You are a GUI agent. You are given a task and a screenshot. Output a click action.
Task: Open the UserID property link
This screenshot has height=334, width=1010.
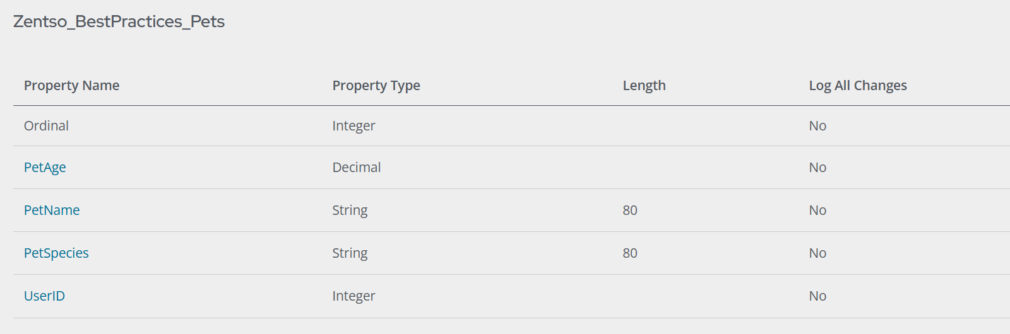point(44,296)
